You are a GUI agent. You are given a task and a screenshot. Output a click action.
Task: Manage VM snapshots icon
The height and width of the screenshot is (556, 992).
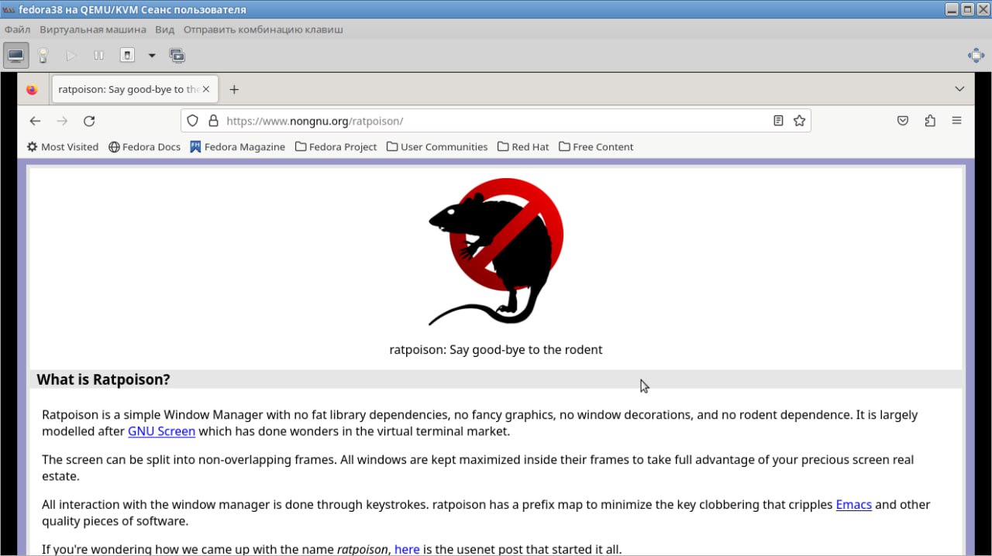(x=177, y=56)
